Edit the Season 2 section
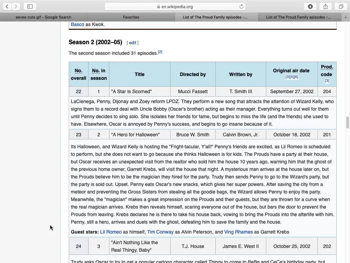The width and height of the screenshot is (350, 263). pyautogui.click(x=132, y=43)
